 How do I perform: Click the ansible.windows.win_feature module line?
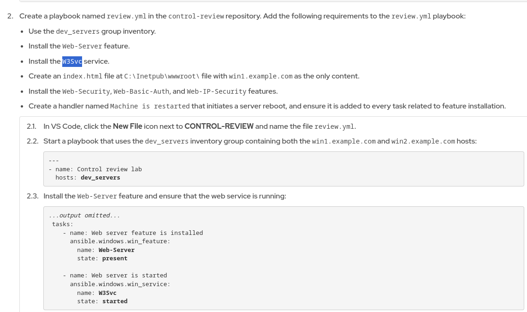point(120,241)
